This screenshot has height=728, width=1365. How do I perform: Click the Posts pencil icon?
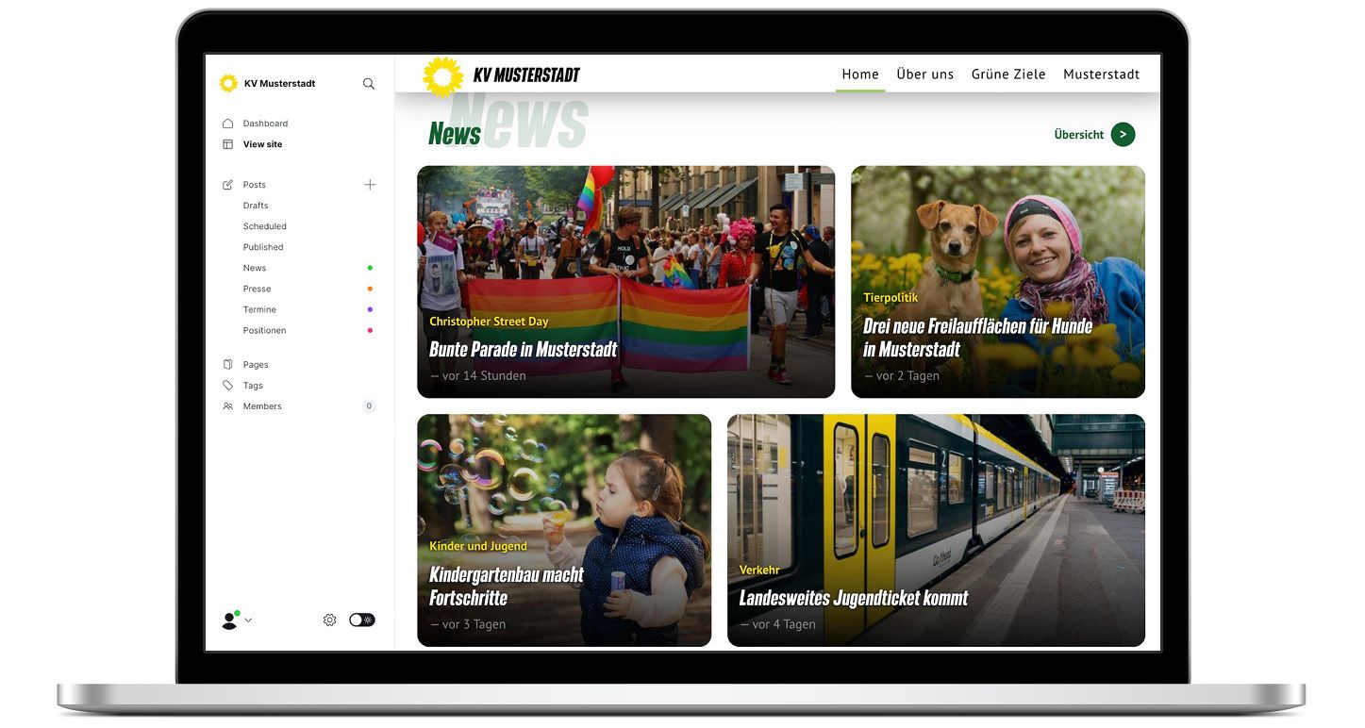[x=227, y=185]
